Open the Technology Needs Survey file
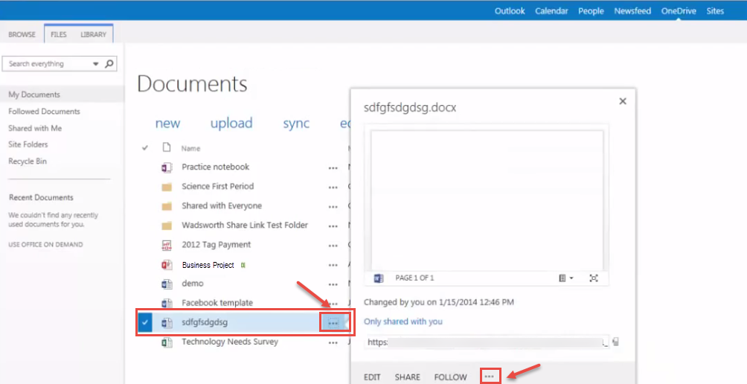 pyautogui.click(x=230, y=342)
